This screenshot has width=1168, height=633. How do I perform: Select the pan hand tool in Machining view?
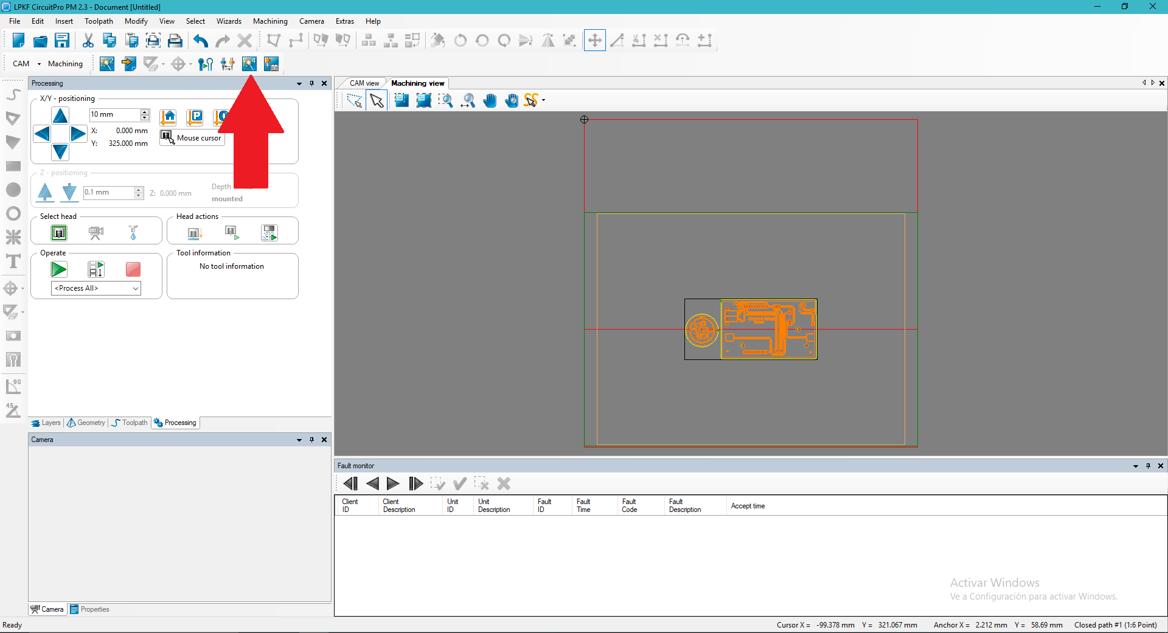(490, 101)
